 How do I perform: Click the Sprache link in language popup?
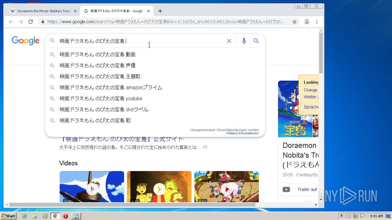pos(311,107)
